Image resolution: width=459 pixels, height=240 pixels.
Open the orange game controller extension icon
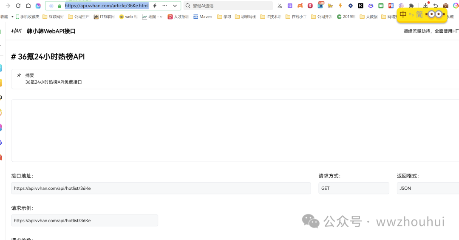point(300,6)
